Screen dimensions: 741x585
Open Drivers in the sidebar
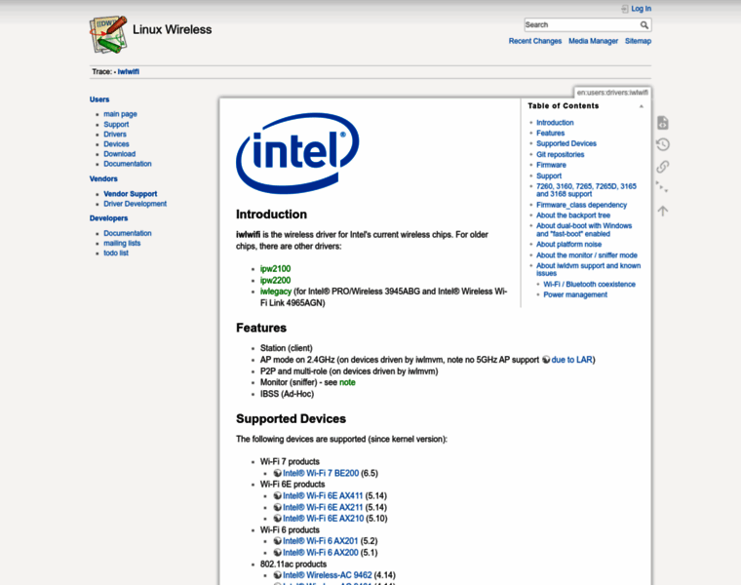[115, 135]
